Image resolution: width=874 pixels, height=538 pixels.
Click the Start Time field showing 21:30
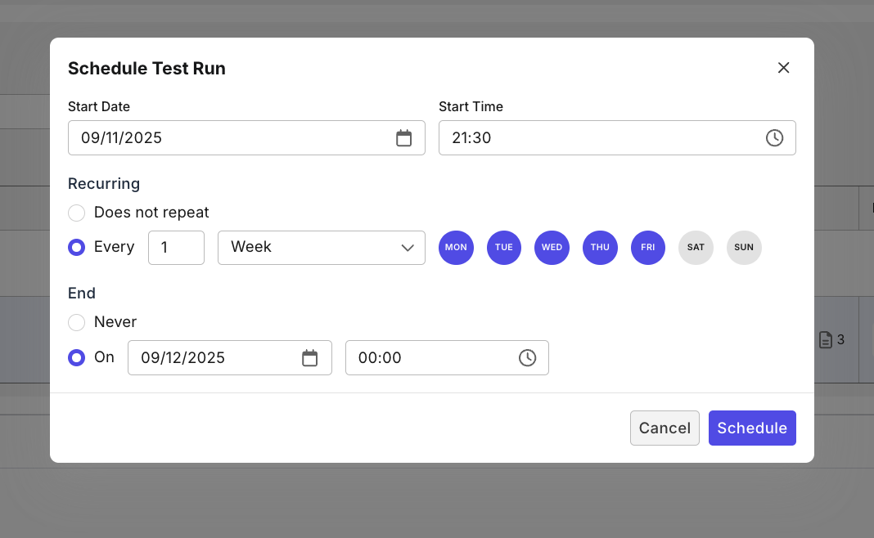[x=597, y=138]
